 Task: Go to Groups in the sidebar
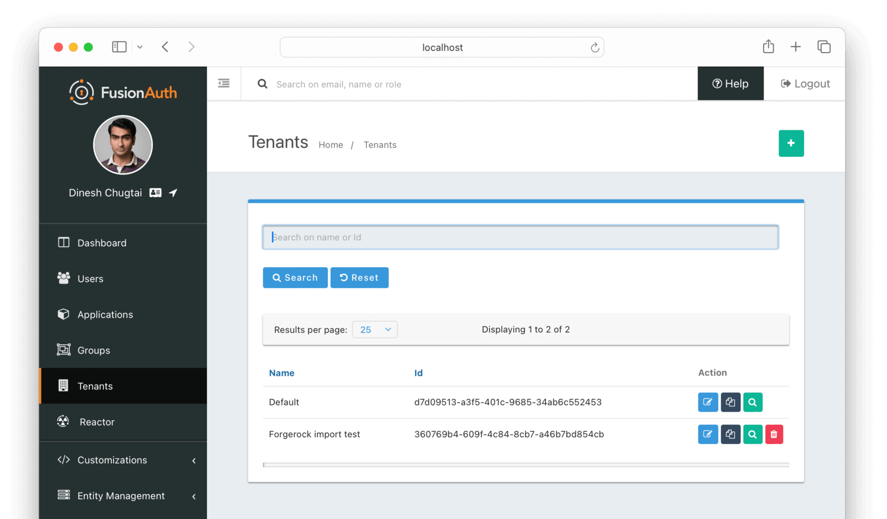(123, 350)
